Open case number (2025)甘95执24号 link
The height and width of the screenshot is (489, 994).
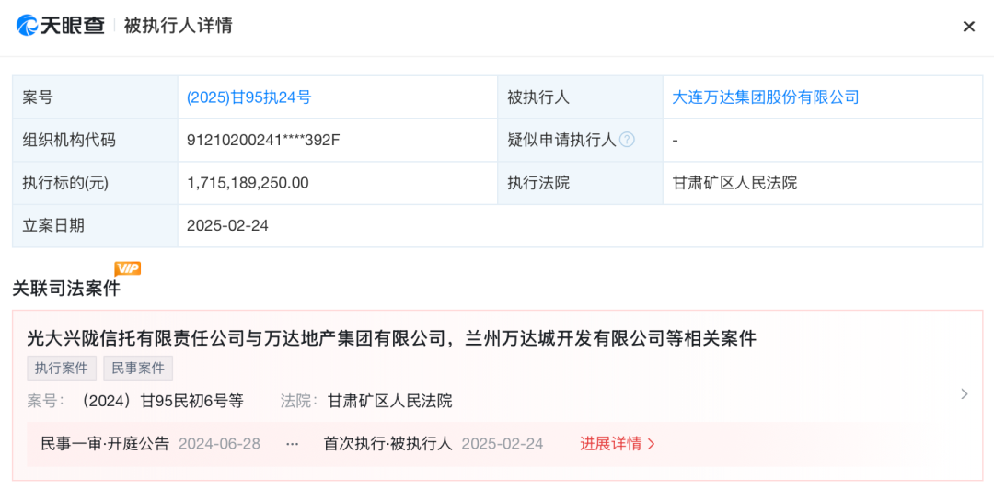pyautogui.click(x=249, y=97)
